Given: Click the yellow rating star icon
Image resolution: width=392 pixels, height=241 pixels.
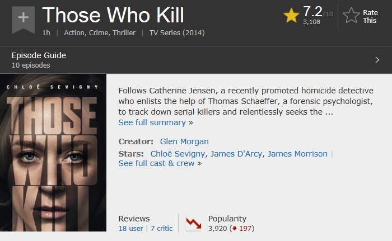Looking at the screenshot, I should (291, 15).
